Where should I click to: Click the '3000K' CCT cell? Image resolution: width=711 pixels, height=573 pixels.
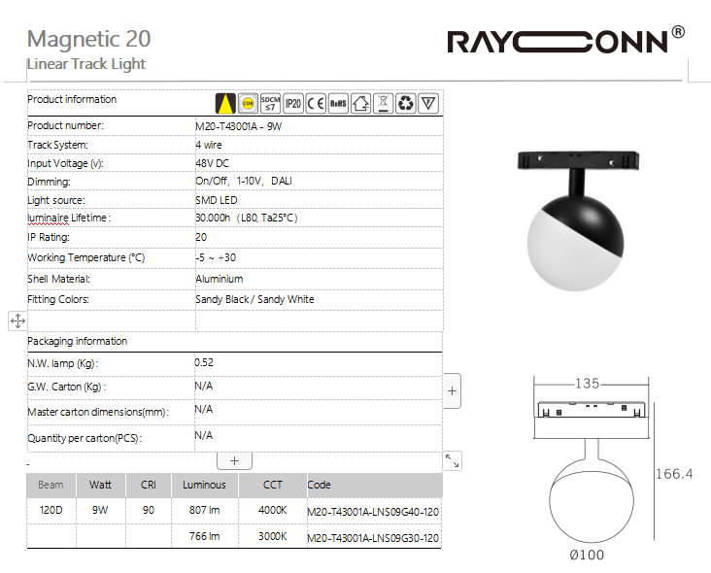point(273,536)
